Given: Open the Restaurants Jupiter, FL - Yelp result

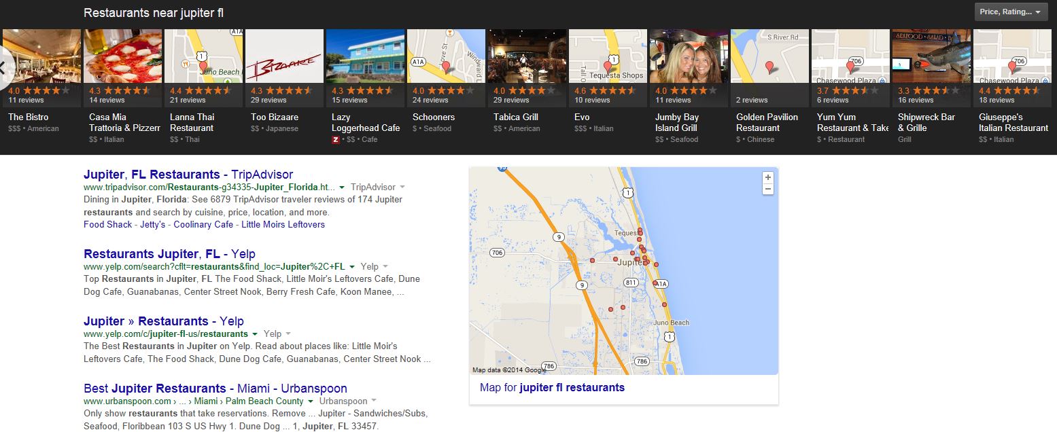Looking at the screenshot, I should [169, 254].
